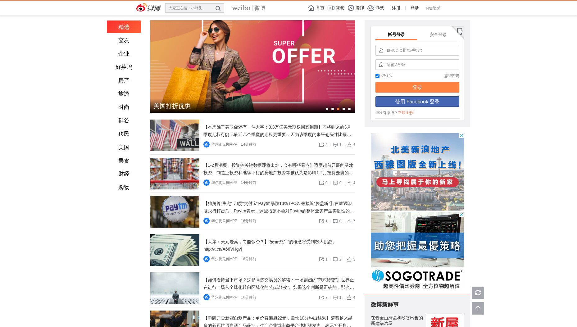577x327 pixels.
Task: Open the http://t.cn/A66VHgvj link
Action: coord(222,249)
